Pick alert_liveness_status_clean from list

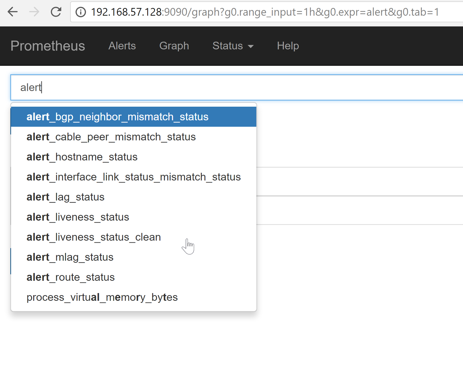click(93, 237)
